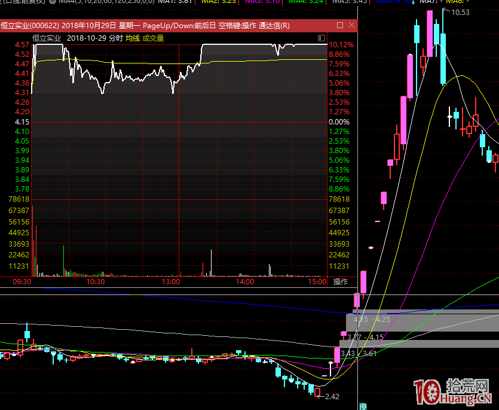Click the panel layout toggle icon in intraday header
The width and height of the screenshot is (499, 410).
[322, 38]
